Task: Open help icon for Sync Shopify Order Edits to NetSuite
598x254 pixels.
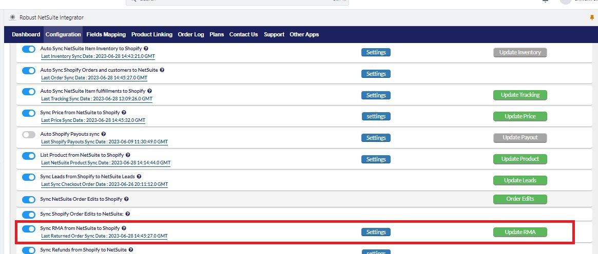Action: pos(128,214)
